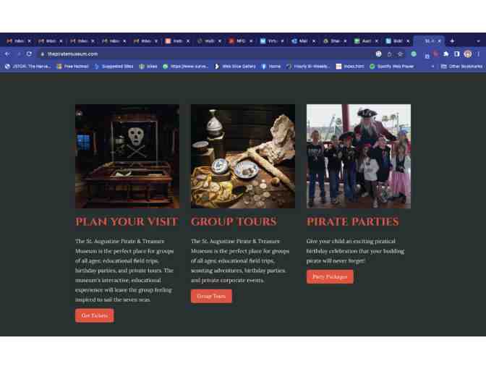Expand the tab search chevron
The height and width of the screenshot is (369, 486).
click(478, 41)
